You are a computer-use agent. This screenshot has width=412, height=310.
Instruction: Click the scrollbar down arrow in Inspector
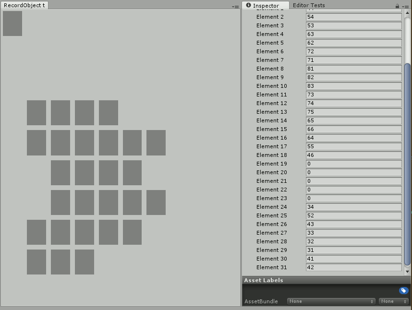pyautogui.click(x=407, y=272)
